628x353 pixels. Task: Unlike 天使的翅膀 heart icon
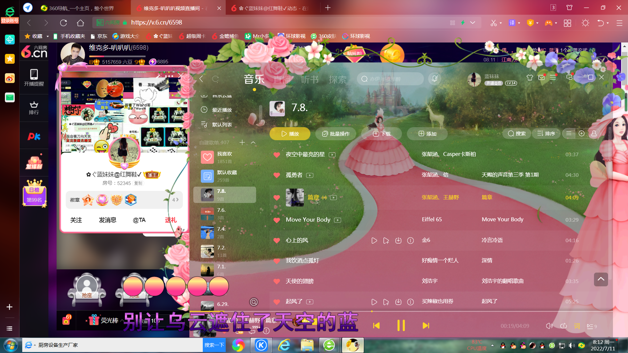(x=277, y=281)
